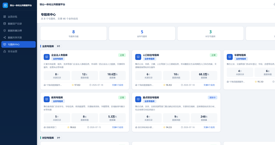Click 支撑8个应用 link on 人口综合专题库
This screenshot has height=145, width=275.
point(209,85)
